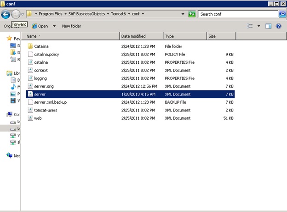The height and width of the screenshot is (212, 287).
Task: Toggle the preview pane icon
Action: pyautogui.click(x=269, y=26)
